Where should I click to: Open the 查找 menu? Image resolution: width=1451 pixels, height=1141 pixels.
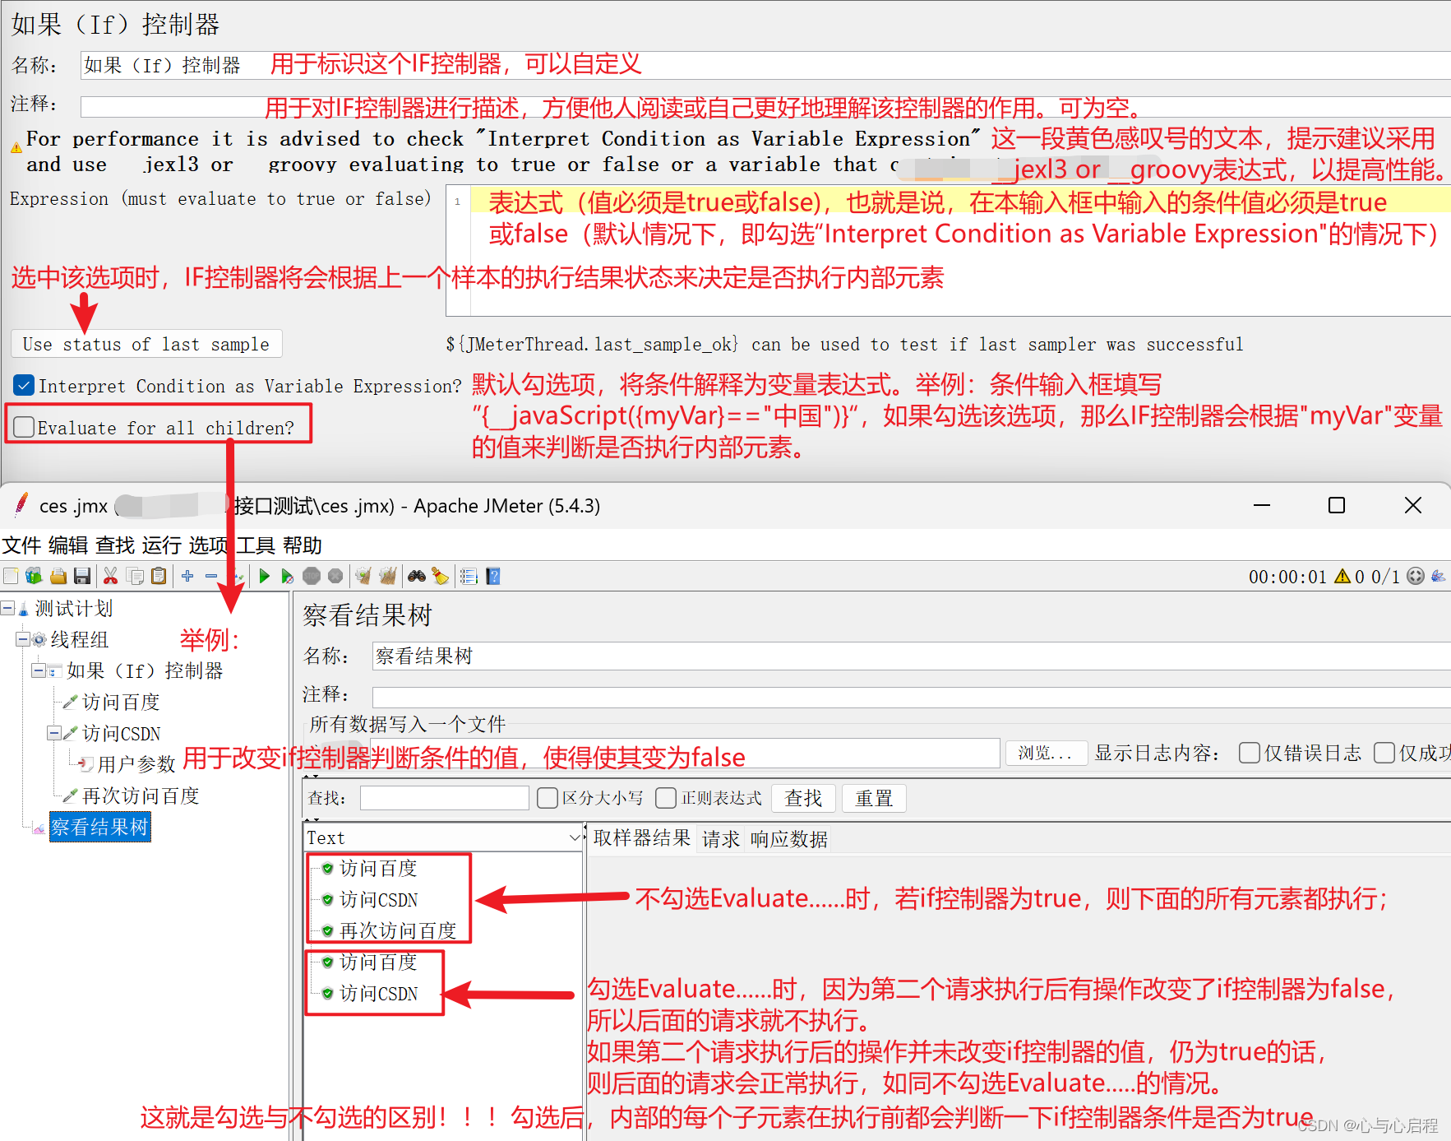point(115,545)
